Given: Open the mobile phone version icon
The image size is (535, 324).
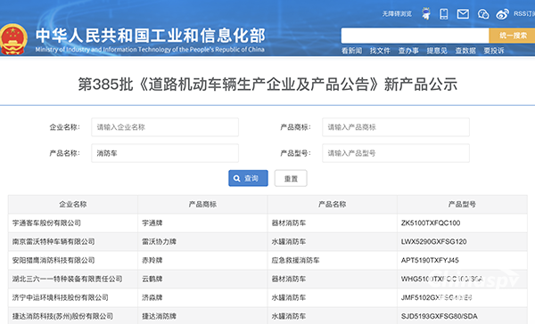Looking at the screenshot, I should pos(444,14).
